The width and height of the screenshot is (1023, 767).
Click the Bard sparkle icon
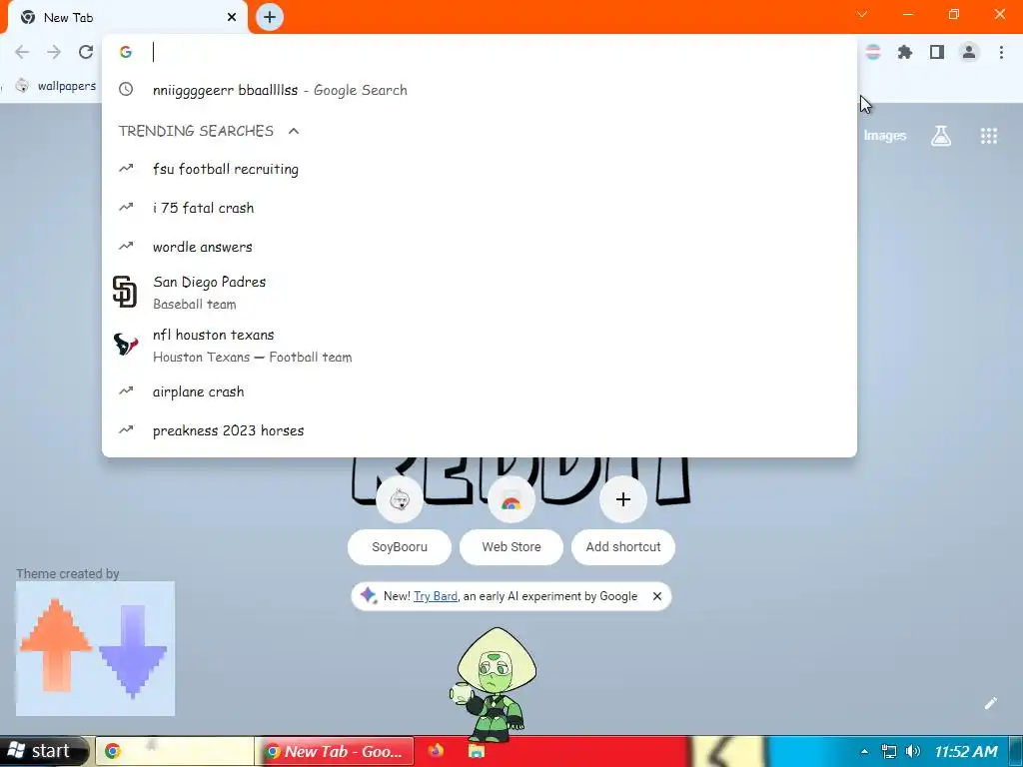tap(368, 595)
